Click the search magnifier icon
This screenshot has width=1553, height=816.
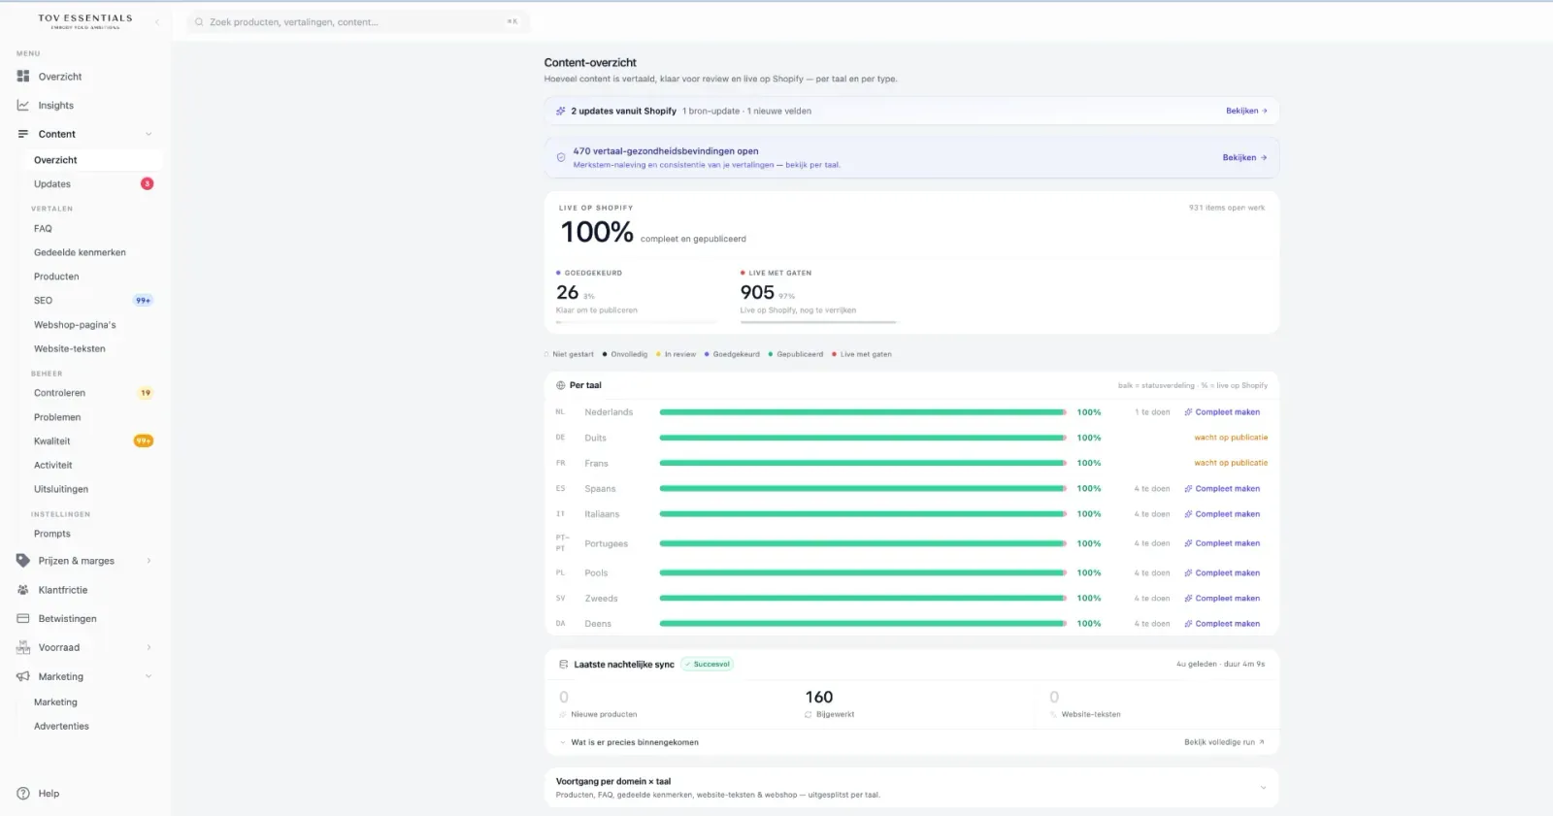click(199, 21)
